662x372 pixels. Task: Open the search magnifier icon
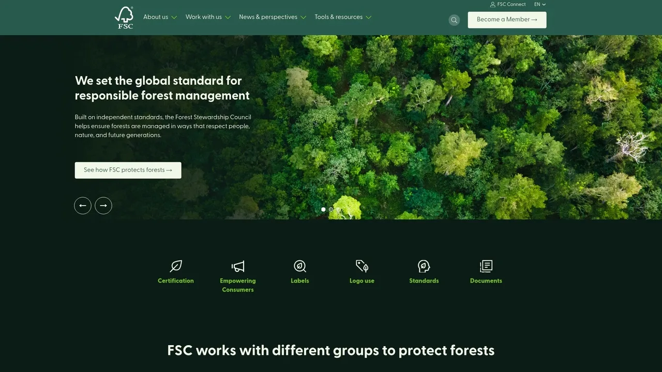454,20
